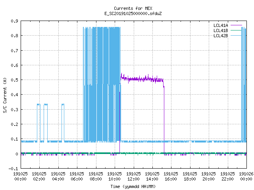Click the LCL41A legend label

pos(221,25)
